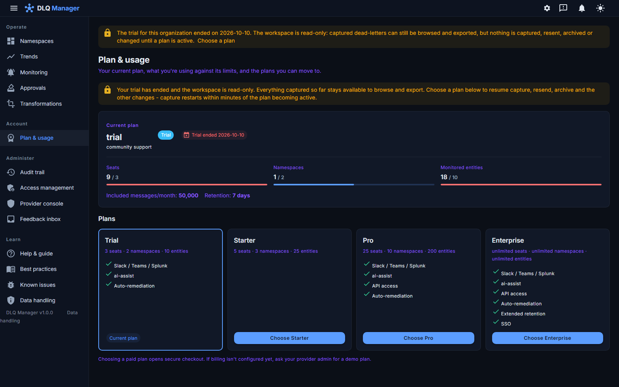The width and height of the screenshot is (619, 387).
Task: Open Namespaces from the sidebar
Action: point(44,41)
